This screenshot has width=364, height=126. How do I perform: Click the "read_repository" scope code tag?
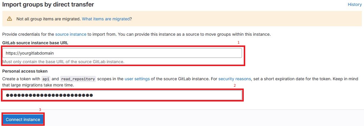point(78,79)
